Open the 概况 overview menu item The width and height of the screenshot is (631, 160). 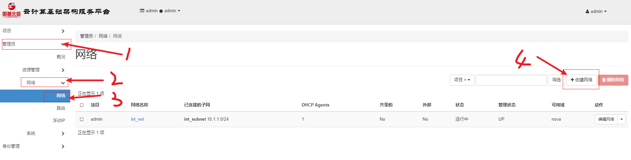tap(61, 57)
